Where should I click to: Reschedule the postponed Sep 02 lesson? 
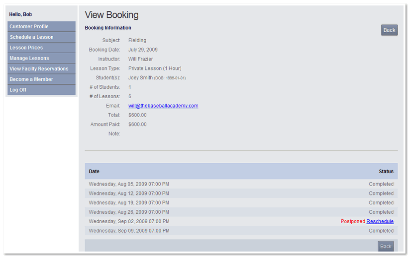[380, 221]
